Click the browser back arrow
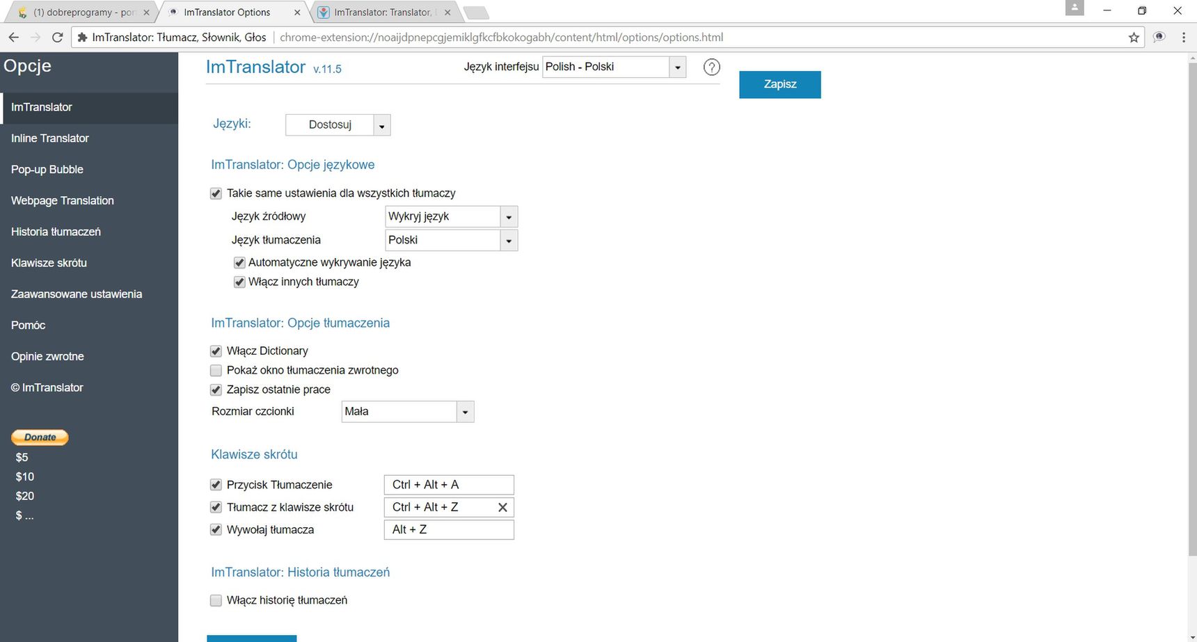The height and width of the screenshot is (642, 1197). (14, 38)
